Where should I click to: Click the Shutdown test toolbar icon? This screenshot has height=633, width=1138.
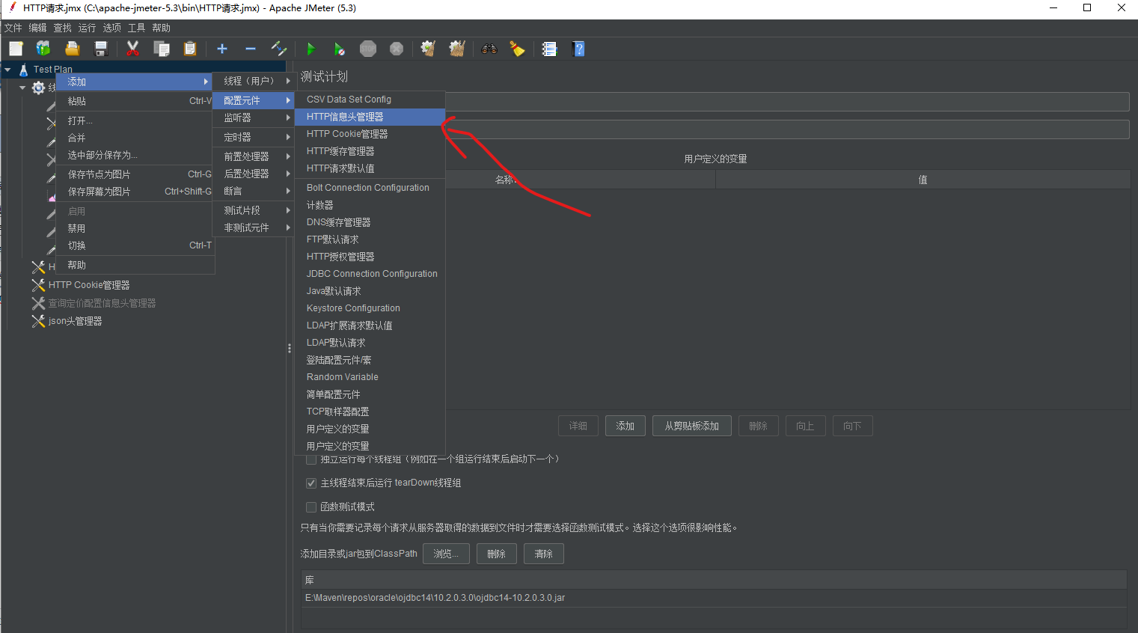tap(397, 49)
